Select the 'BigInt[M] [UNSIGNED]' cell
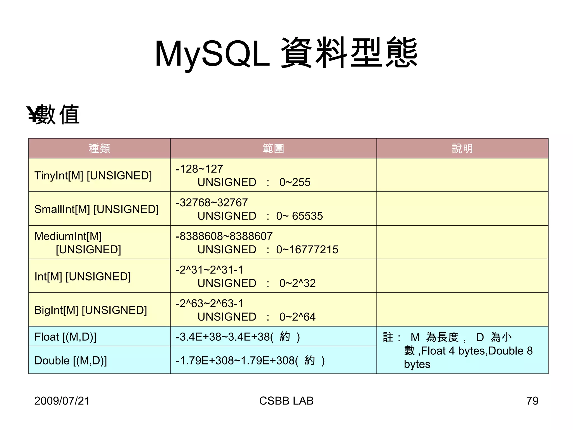573x430 pixels. pos(99,310)
